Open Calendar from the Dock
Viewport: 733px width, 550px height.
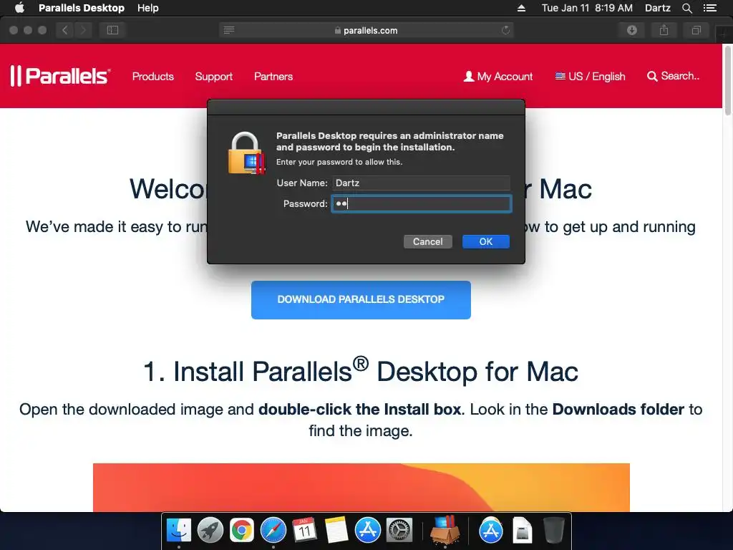pyautogui.click(x=304, y=531)
